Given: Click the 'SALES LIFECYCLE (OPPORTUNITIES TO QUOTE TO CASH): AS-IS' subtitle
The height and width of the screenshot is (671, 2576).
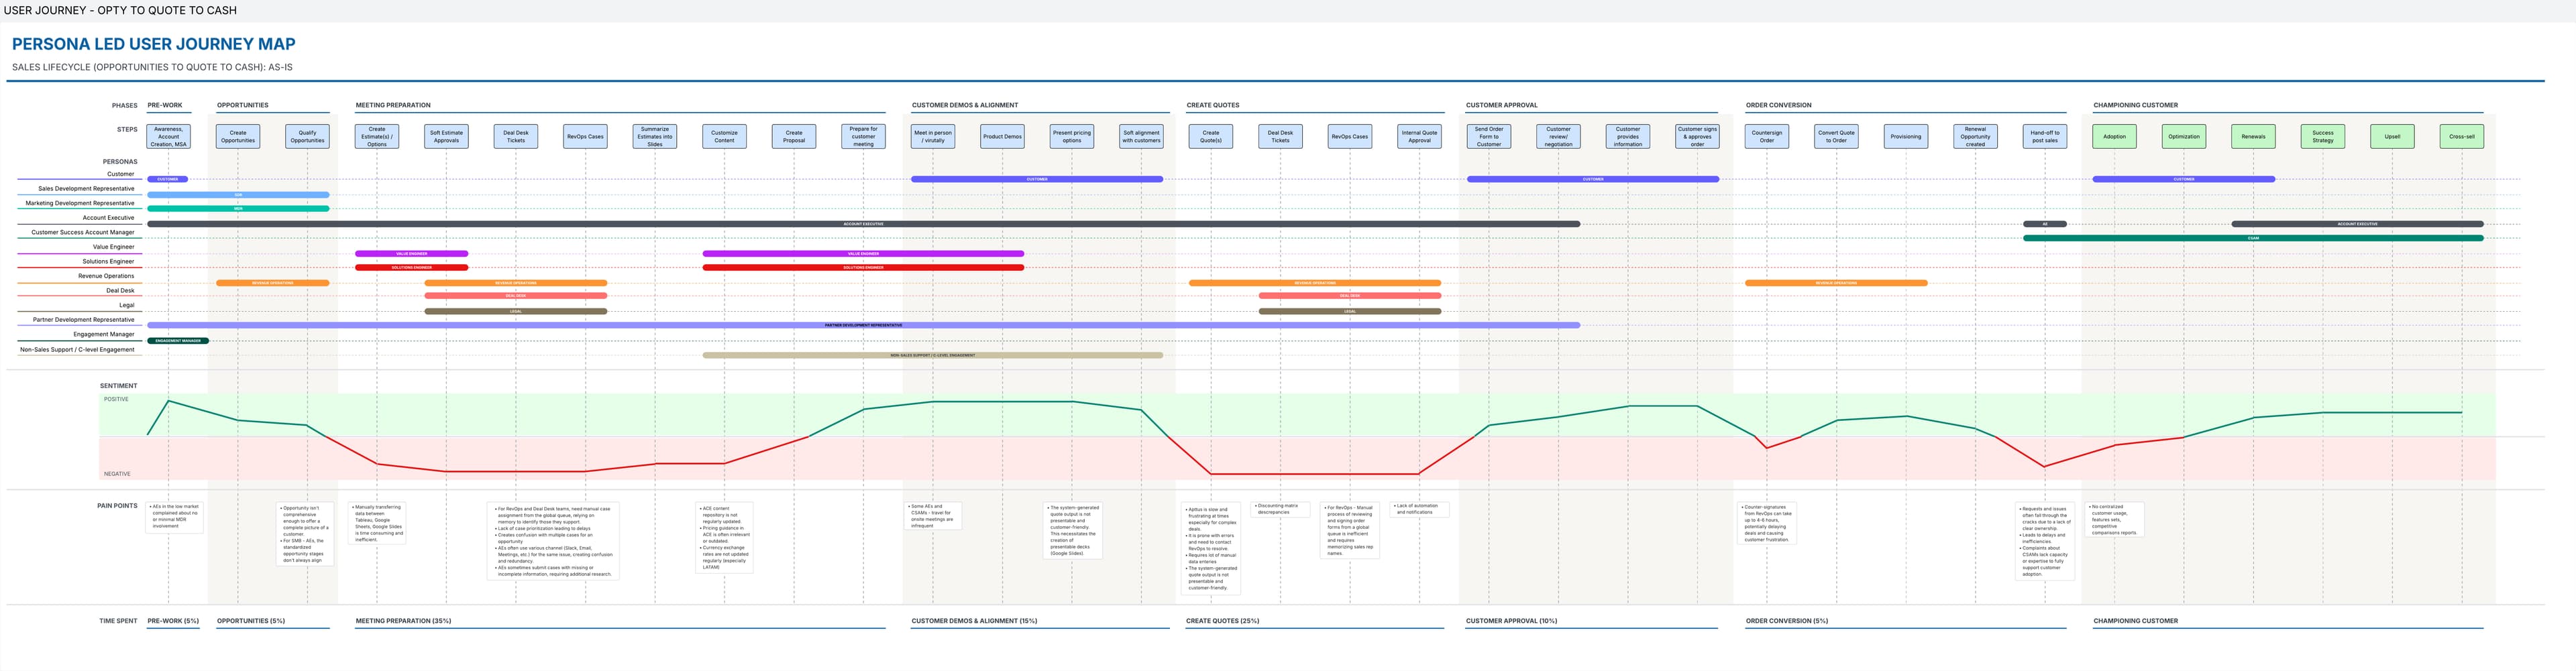Looking at the screenshot, I should [x=152, y=67].
